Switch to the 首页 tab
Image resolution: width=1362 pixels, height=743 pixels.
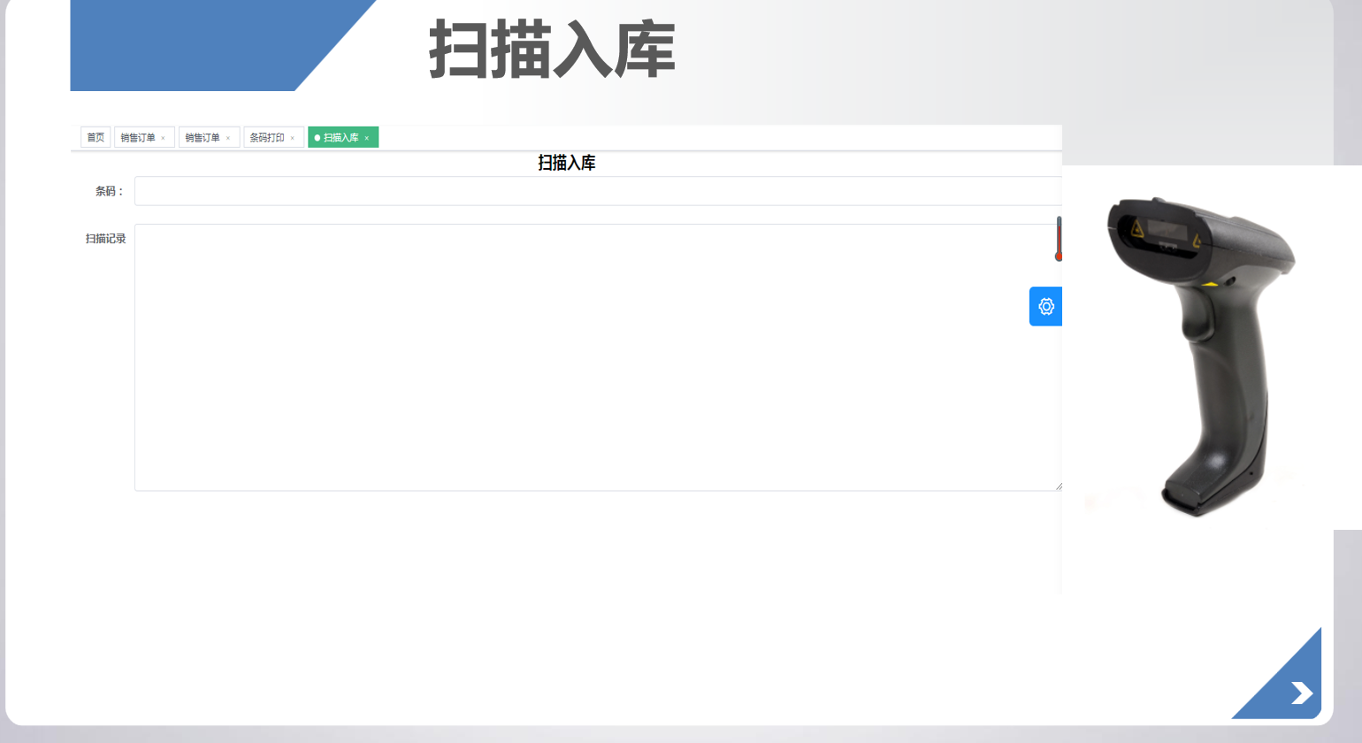tap(96, 137)
